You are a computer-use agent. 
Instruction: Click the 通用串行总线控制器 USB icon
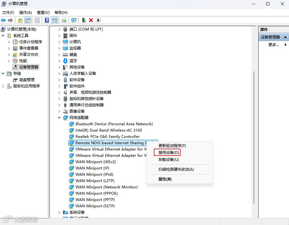(x=65, y=105)
